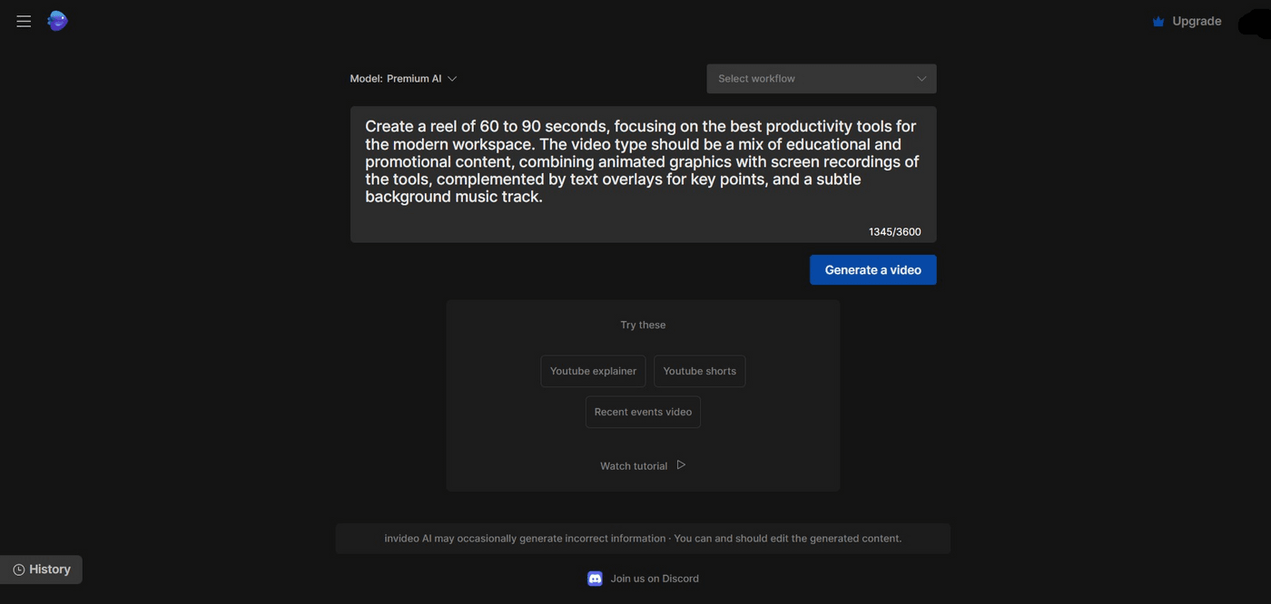
Task: Select the Recent events video suggestion
Action: click(x=643, y=412)
